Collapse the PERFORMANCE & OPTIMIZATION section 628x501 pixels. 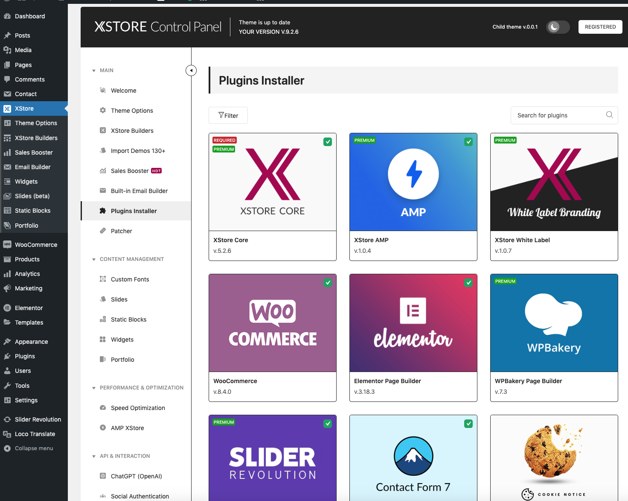coord(94,388)
